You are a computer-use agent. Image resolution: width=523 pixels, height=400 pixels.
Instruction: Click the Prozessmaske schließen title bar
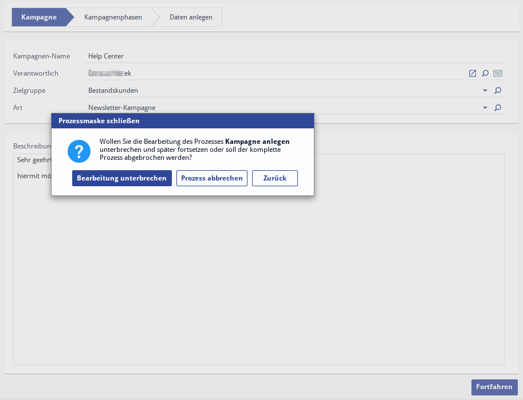click(182, 121)
